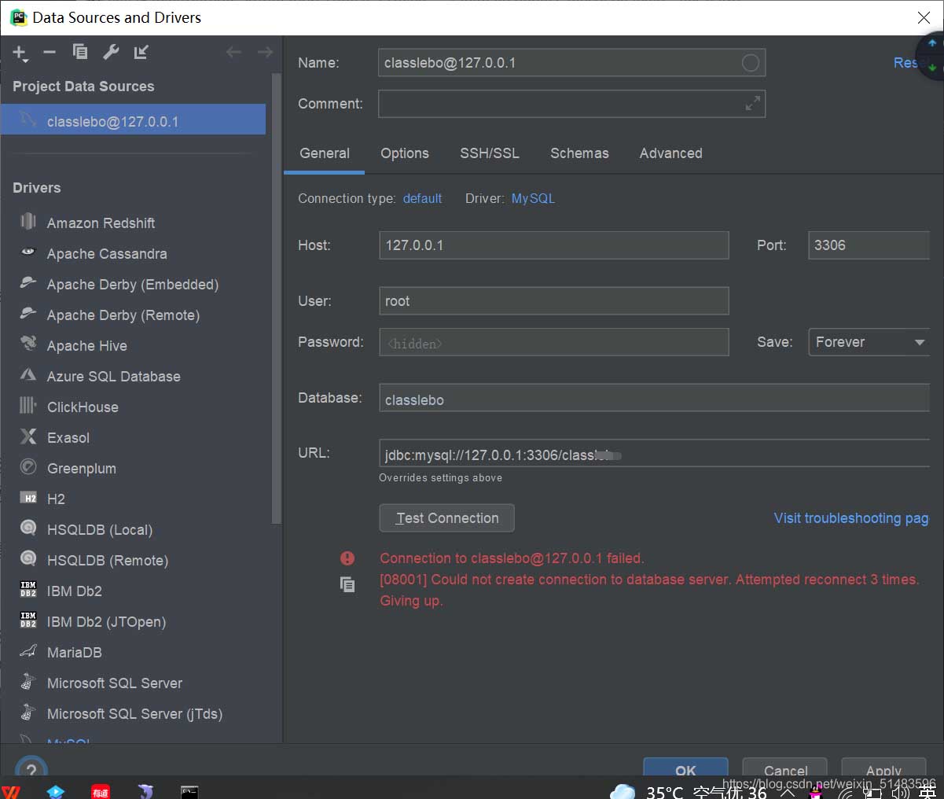Screen dimensions: 944x799
Task: Click the User field containing root
Action: [553, 301]
